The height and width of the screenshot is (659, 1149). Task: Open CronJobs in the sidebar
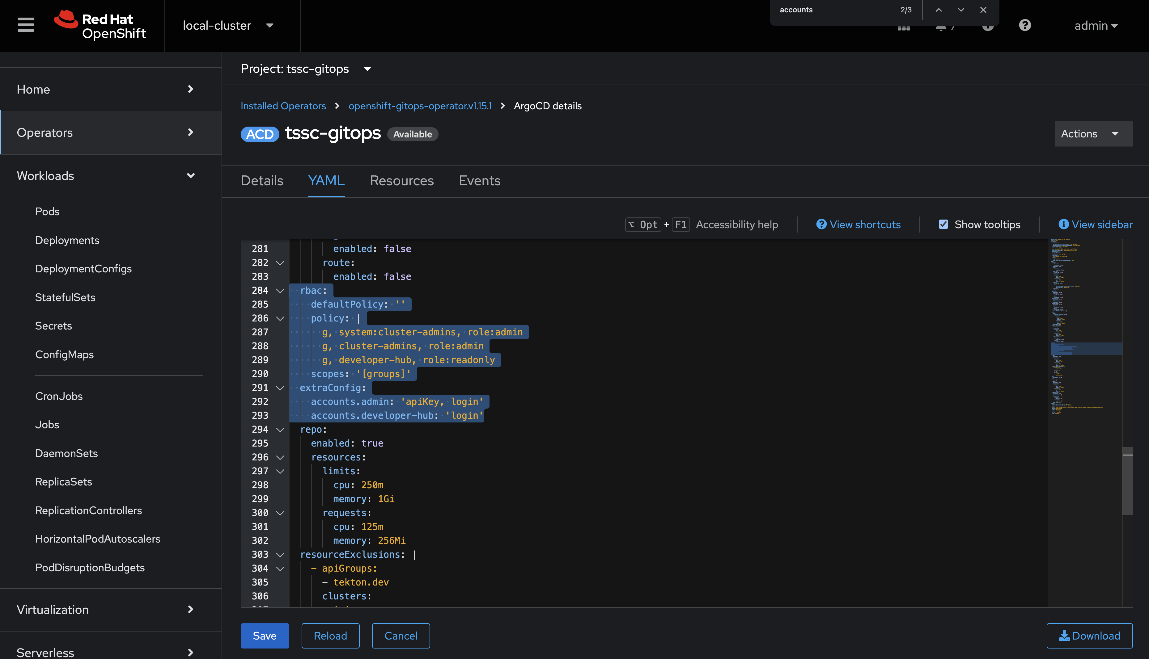[59, 396]
